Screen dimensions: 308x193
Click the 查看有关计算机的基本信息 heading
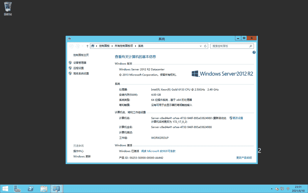point(136,57)
